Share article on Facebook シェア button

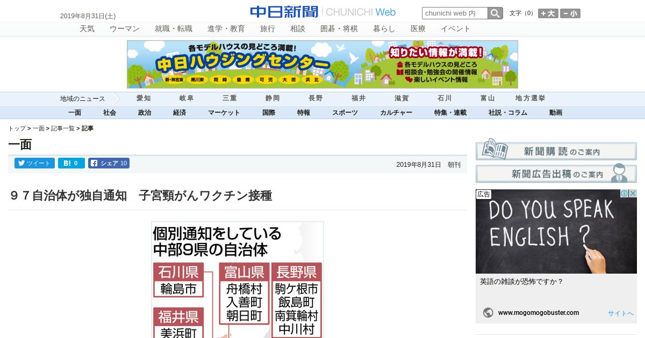tap(109, 163)
